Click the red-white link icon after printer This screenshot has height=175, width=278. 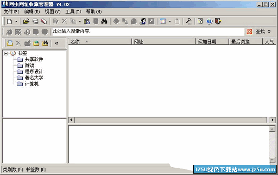click(44, 21)
